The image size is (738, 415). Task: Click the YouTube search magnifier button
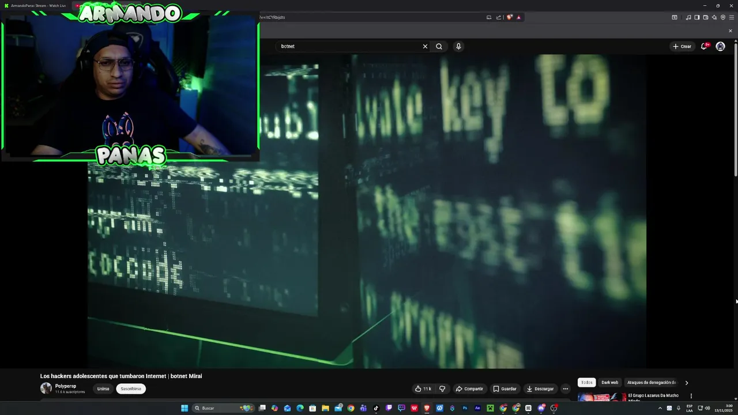click(x=439, y=46)
